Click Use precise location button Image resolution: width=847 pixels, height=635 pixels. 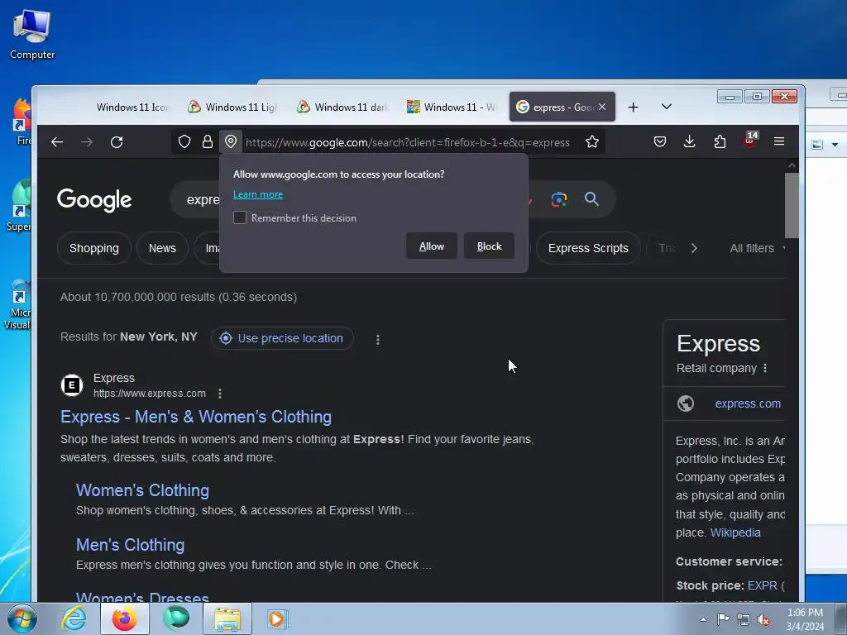pyautogui.click(x=282, y=338)
